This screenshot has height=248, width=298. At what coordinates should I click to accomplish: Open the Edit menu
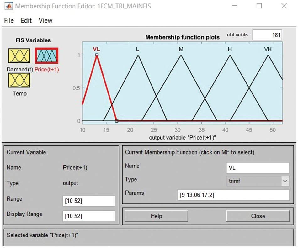[26, 20]
